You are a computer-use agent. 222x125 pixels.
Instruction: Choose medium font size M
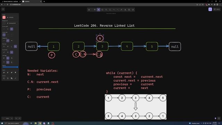pos(8,46)
